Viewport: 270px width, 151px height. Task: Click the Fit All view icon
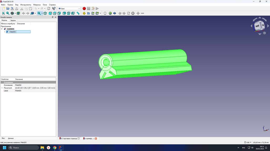(3, 13)
